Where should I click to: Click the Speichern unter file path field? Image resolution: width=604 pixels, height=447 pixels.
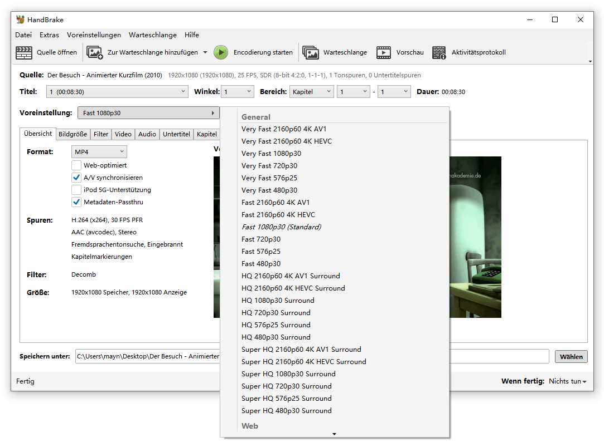pos(148,356)
